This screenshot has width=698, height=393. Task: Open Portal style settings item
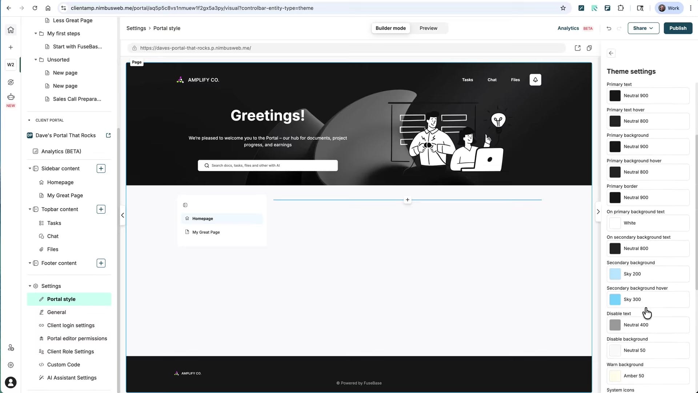[69, 299]
